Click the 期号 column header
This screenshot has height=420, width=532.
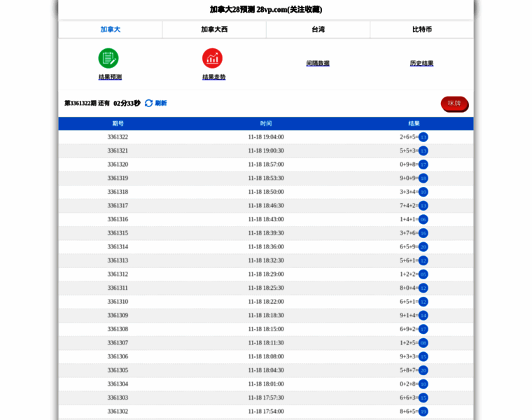118,123
